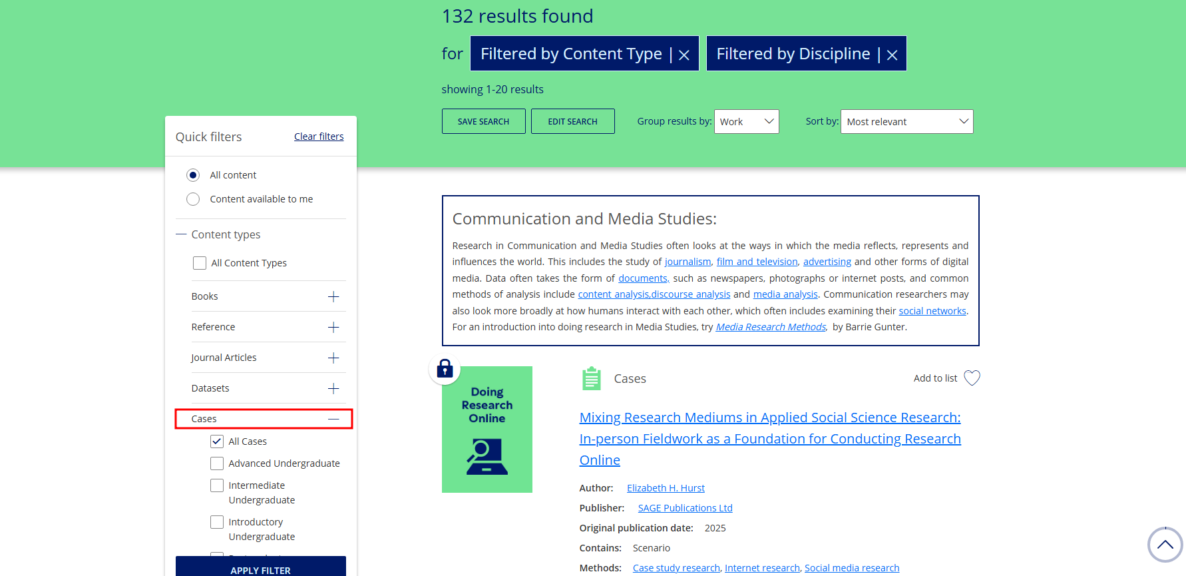This screenshot has height=576, width=1186.
Task: Expand the Books filter plus icon
Action: tap(333, 296)
